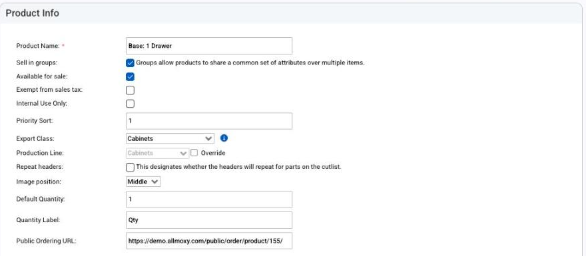Click the groups description text
586x256 pixels.
(250, 63)
